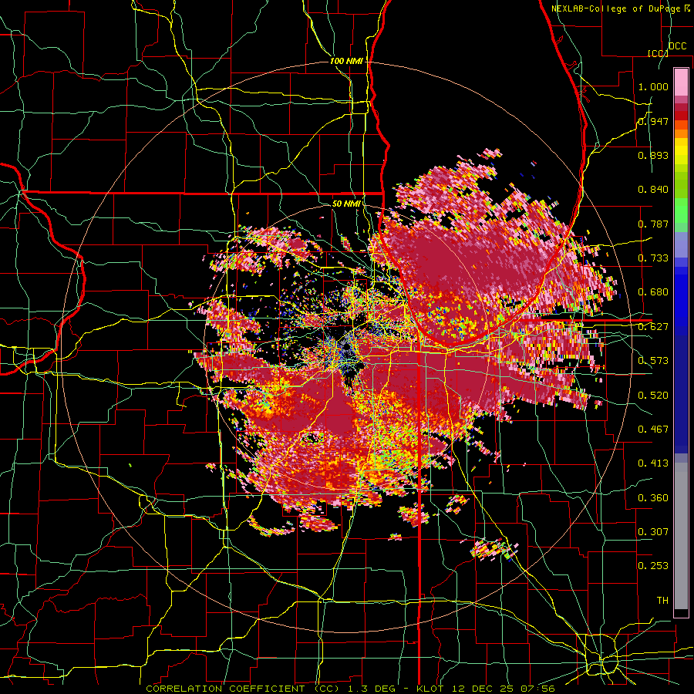Select the 0.893 color scale value
Screen dimensions: 694x694
[x=653, y=155]
